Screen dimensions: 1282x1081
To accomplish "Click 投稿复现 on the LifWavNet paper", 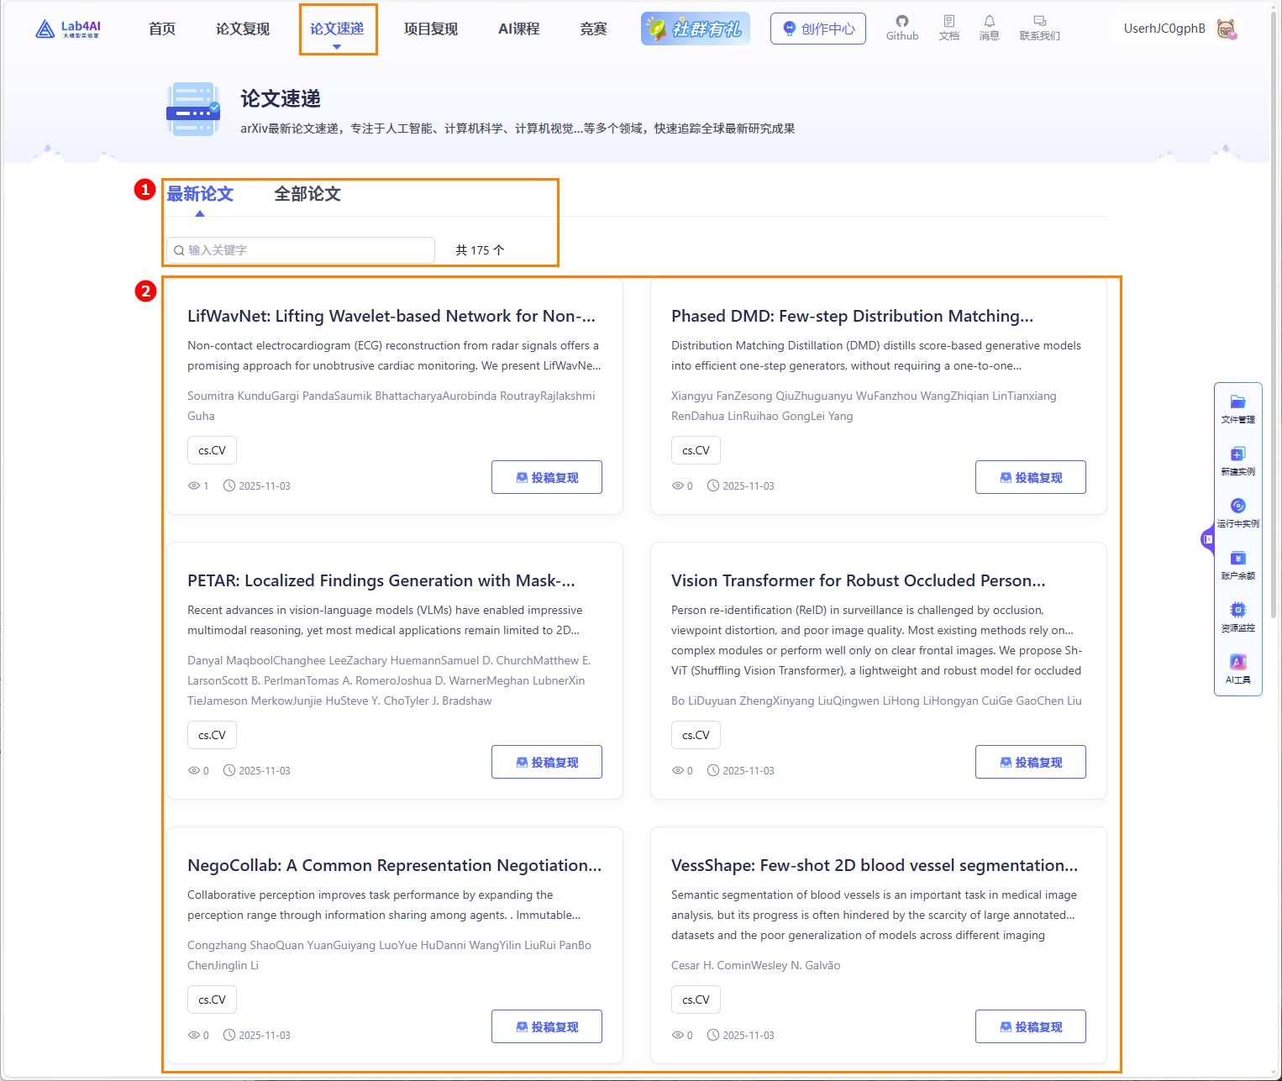I will coord(546,477).
